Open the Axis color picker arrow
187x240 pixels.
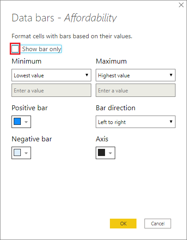pos(110,153)
